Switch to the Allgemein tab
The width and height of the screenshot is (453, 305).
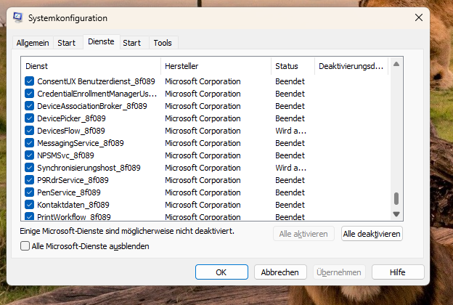(x=33, y=43)
